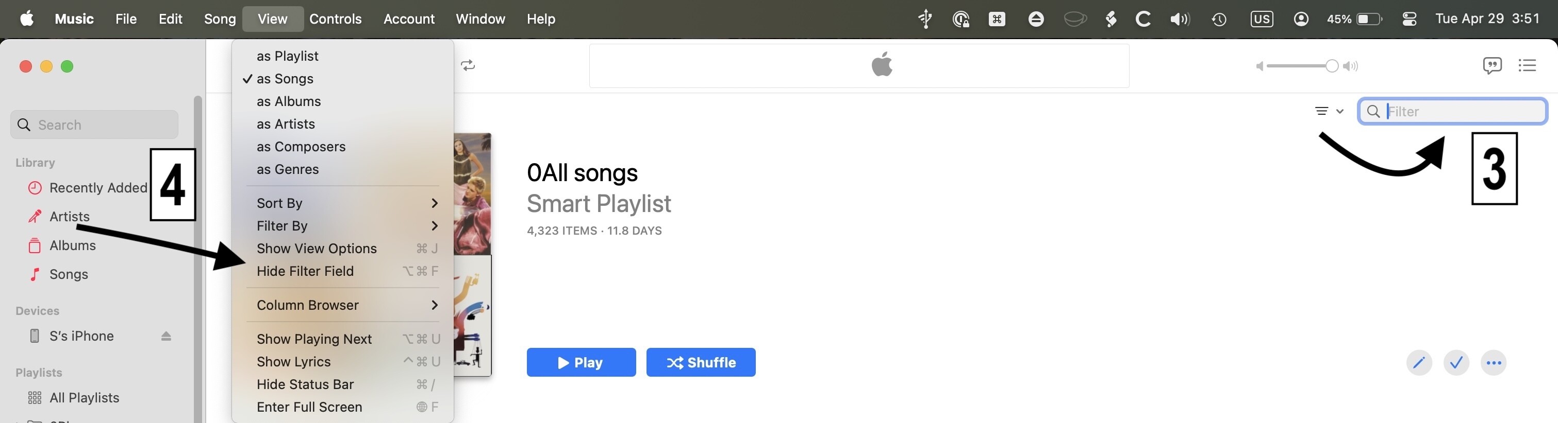1558x423 pixels.
Task: Eject S's iPhone from the sidebar
Action: 167,336
